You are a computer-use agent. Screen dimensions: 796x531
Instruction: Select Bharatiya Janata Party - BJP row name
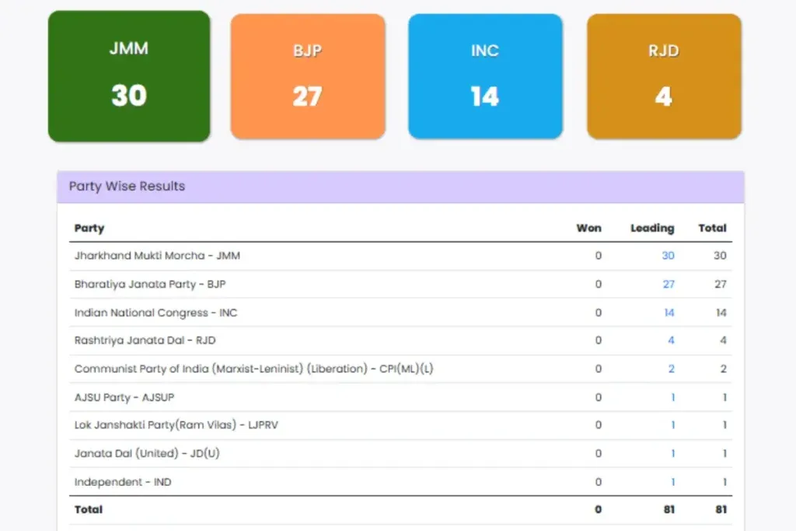tap(150, 285)
